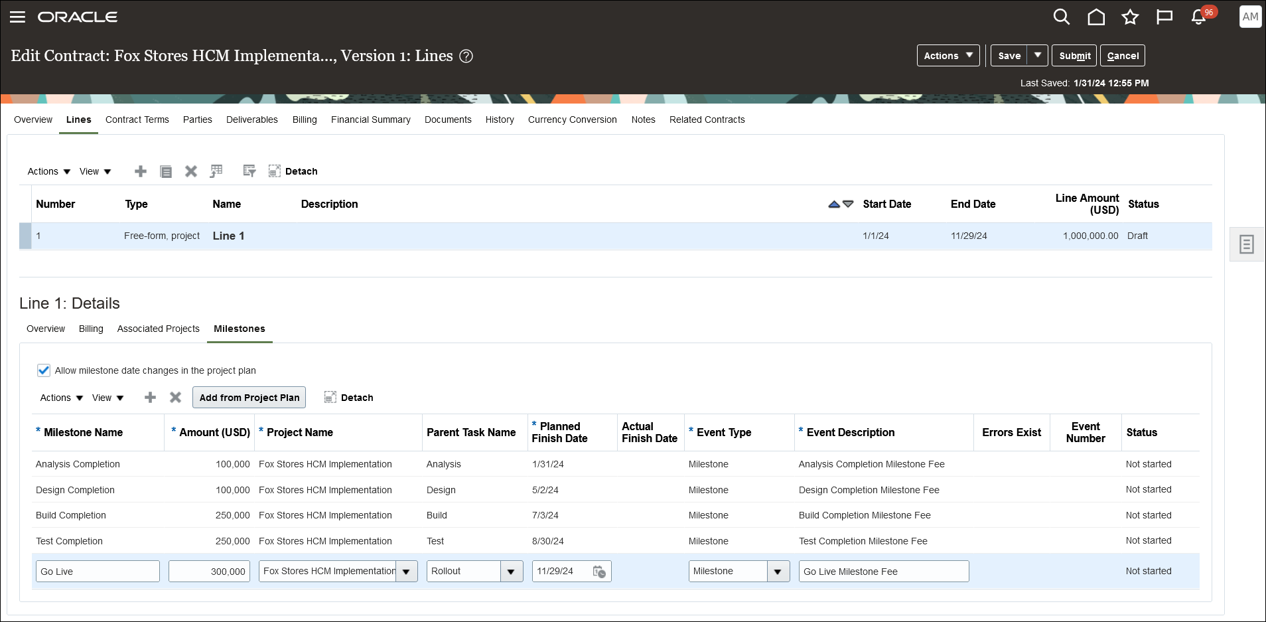Open the Parties tab
The height and width of the screenshot is (622, 1266).
pos(198,119)
